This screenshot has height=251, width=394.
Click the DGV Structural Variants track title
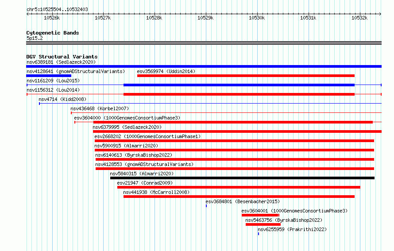tap(62, 57)
